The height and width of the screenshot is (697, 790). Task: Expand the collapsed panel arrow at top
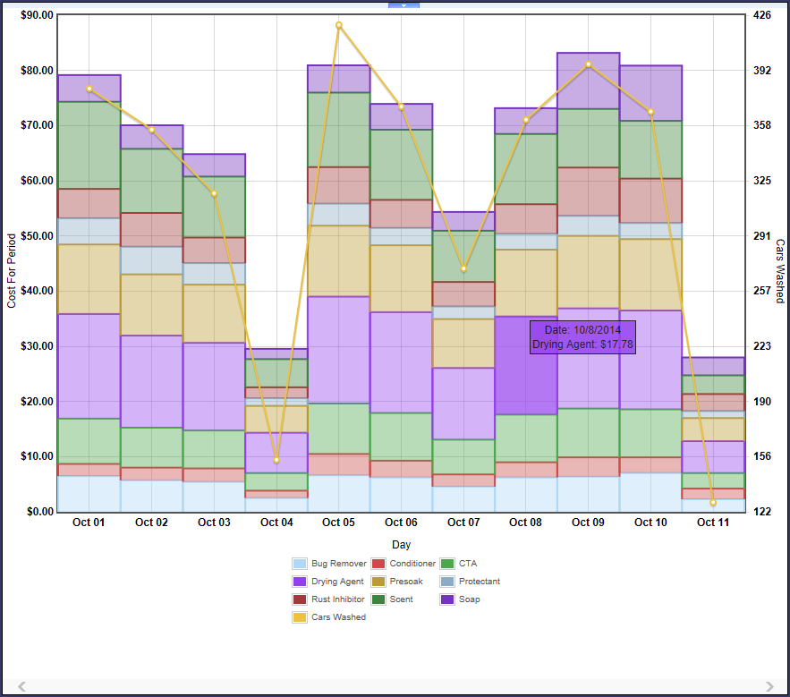click(x=403, y=4)
